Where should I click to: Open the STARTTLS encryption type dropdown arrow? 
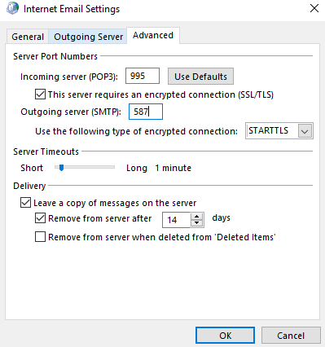pos(305,131)
